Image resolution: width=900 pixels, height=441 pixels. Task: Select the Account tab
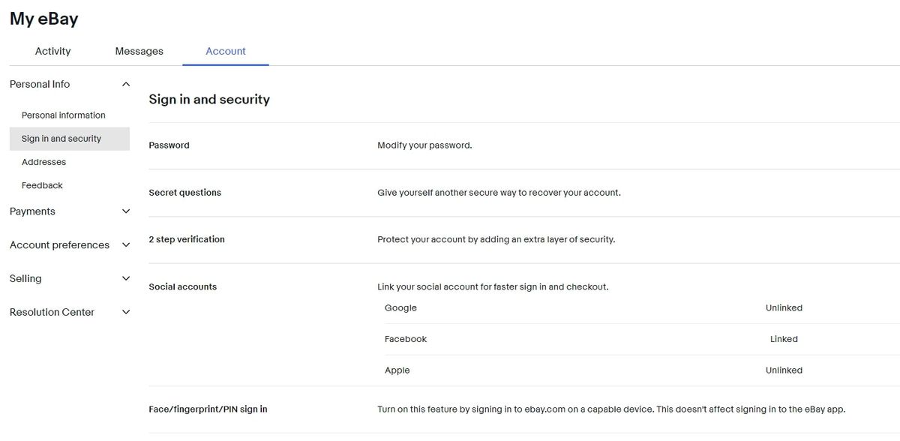click(x=225, y=51)
